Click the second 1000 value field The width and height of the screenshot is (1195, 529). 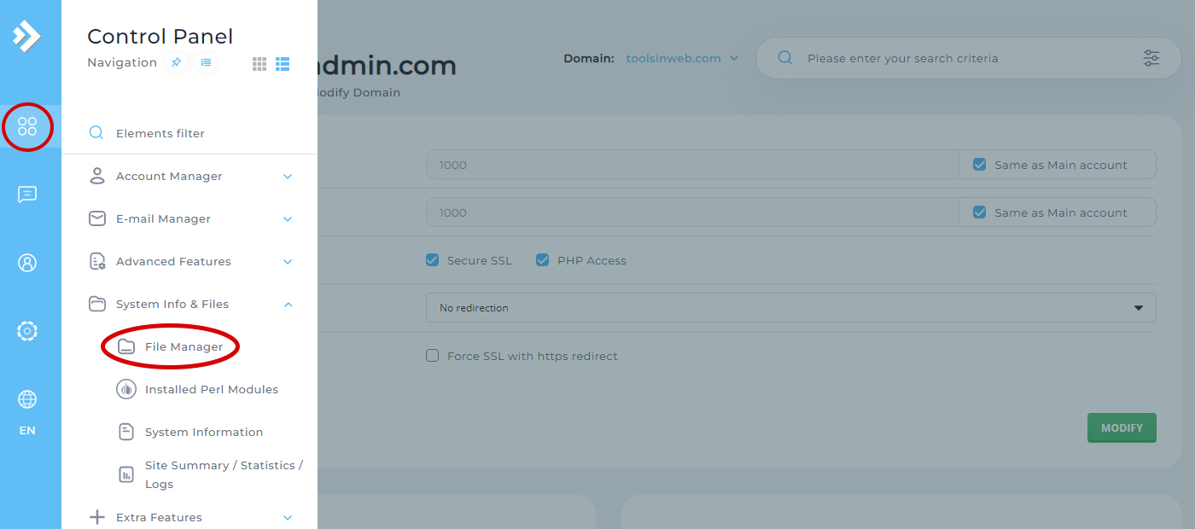pyautogui.click(x=692, y=212)
